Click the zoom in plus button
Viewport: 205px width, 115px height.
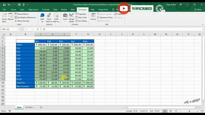[197, 111]
